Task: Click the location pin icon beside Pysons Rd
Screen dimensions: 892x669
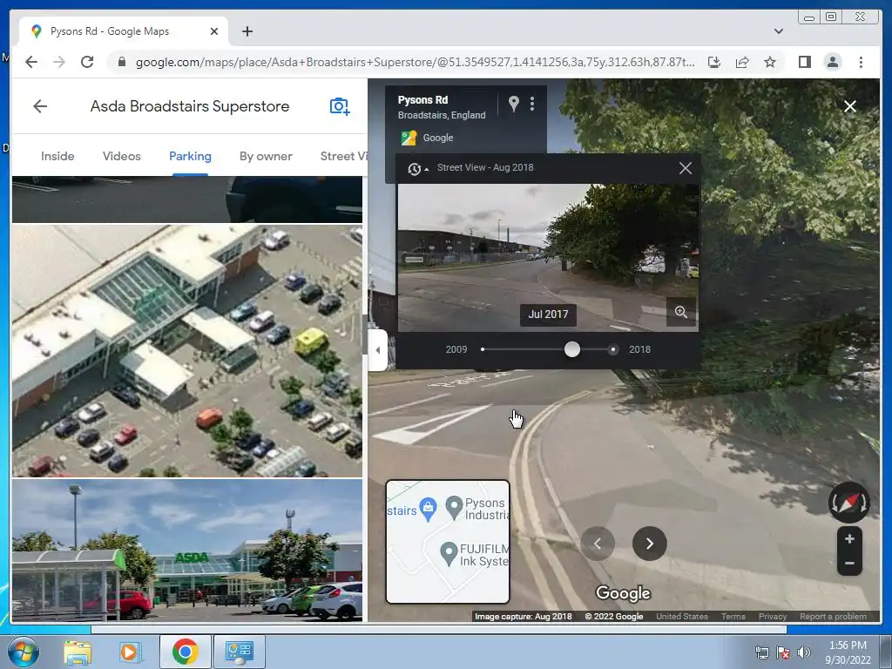Action: (x=513, y=104)
